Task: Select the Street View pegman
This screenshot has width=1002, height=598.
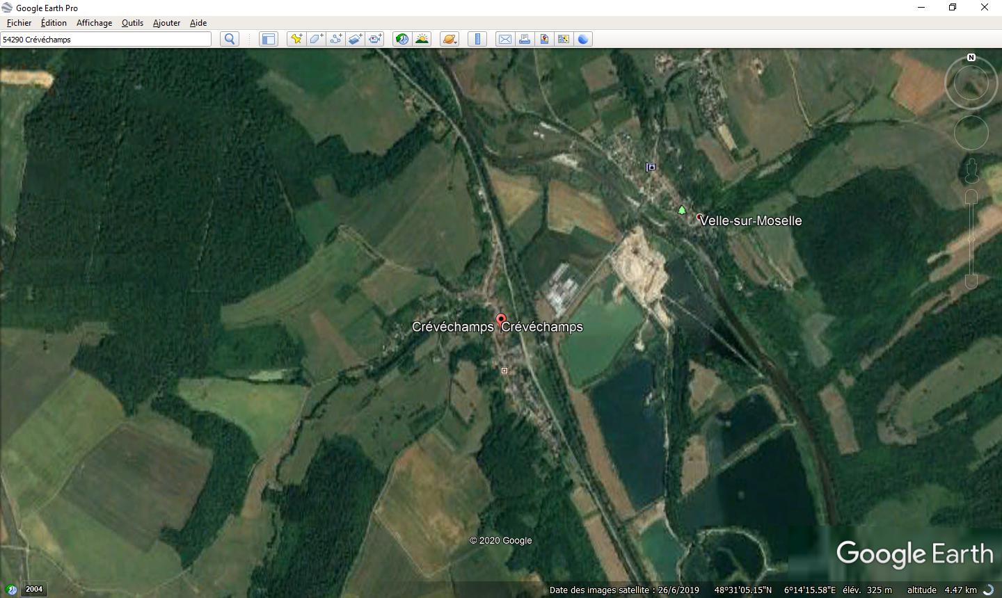Action: point(971,170)
